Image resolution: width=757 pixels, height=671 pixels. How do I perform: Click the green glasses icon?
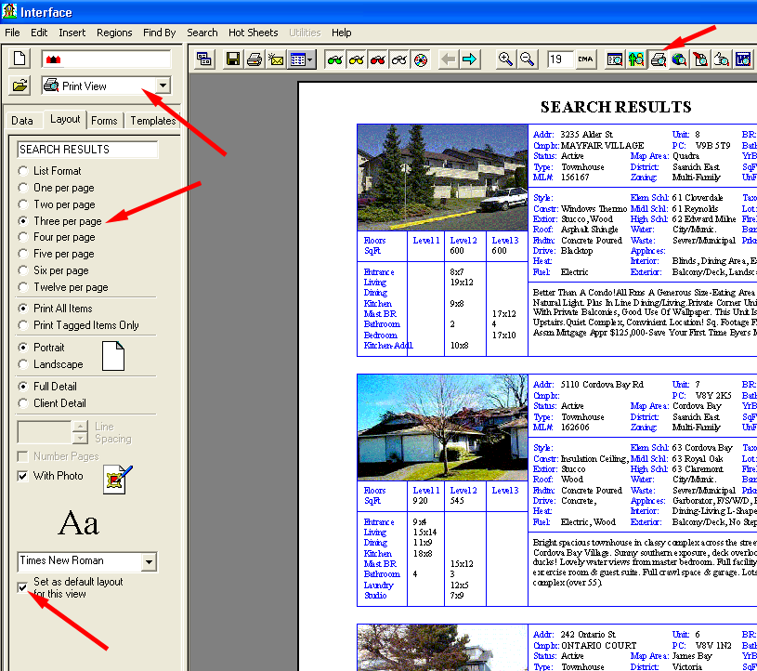(x=334, y=59)
